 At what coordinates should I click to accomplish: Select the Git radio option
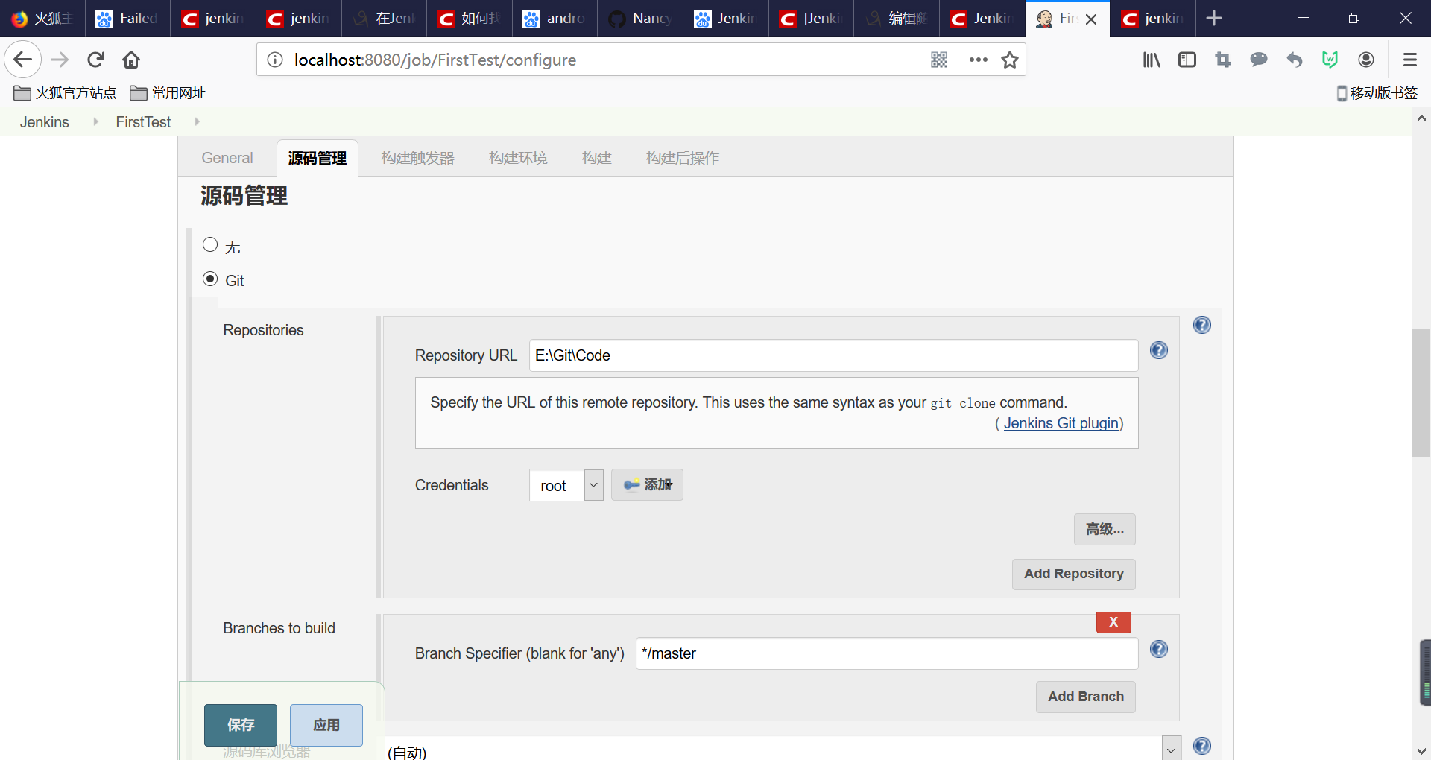click(210, 279)
